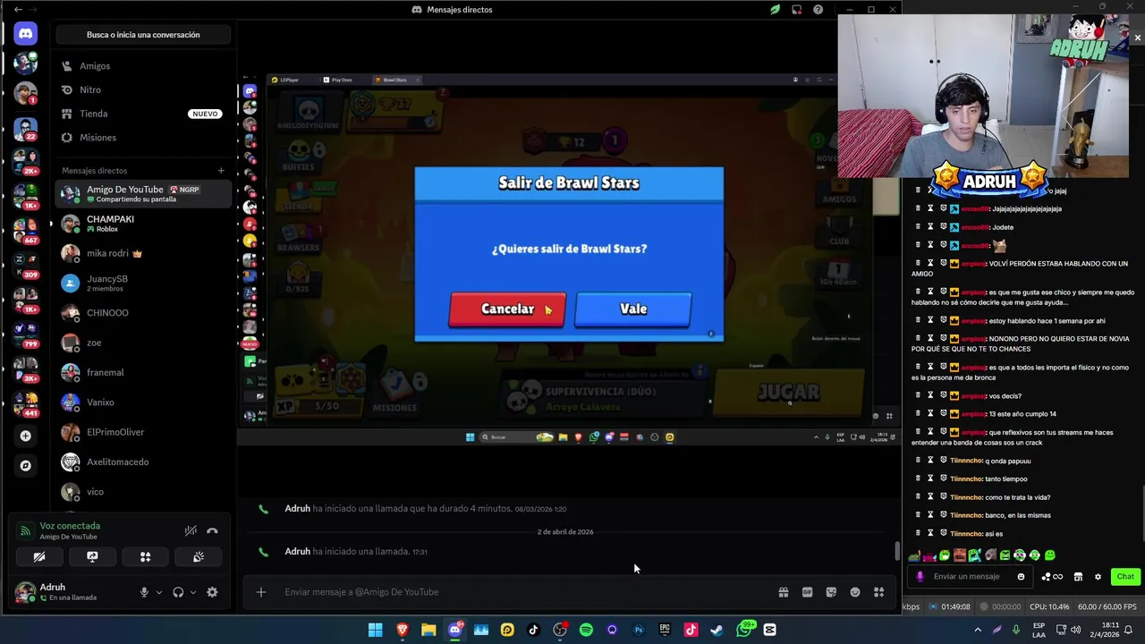Image resolution: width=1145 pixels, height=644 pixels.
Task: Open the GIF picker
Action: pyautogui.click(x=807, y=591)
